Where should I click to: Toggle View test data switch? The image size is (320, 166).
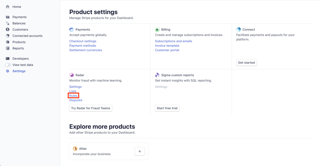pyautogui.click(x=8, y=65)
